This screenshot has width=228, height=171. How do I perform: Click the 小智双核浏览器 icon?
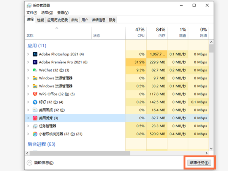(x=35, y=134)
